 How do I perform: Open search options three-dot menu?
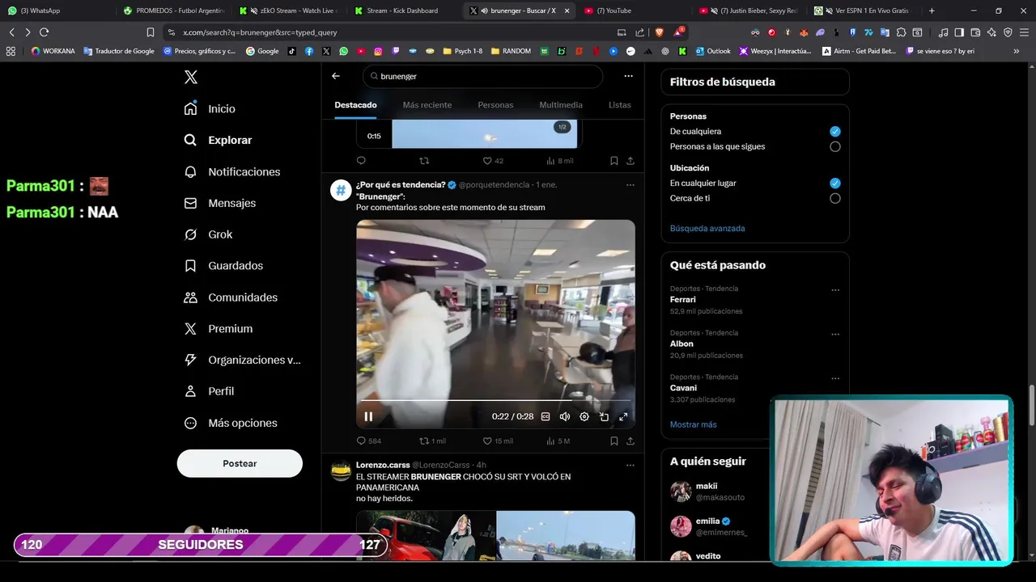[x=628, y=76]
